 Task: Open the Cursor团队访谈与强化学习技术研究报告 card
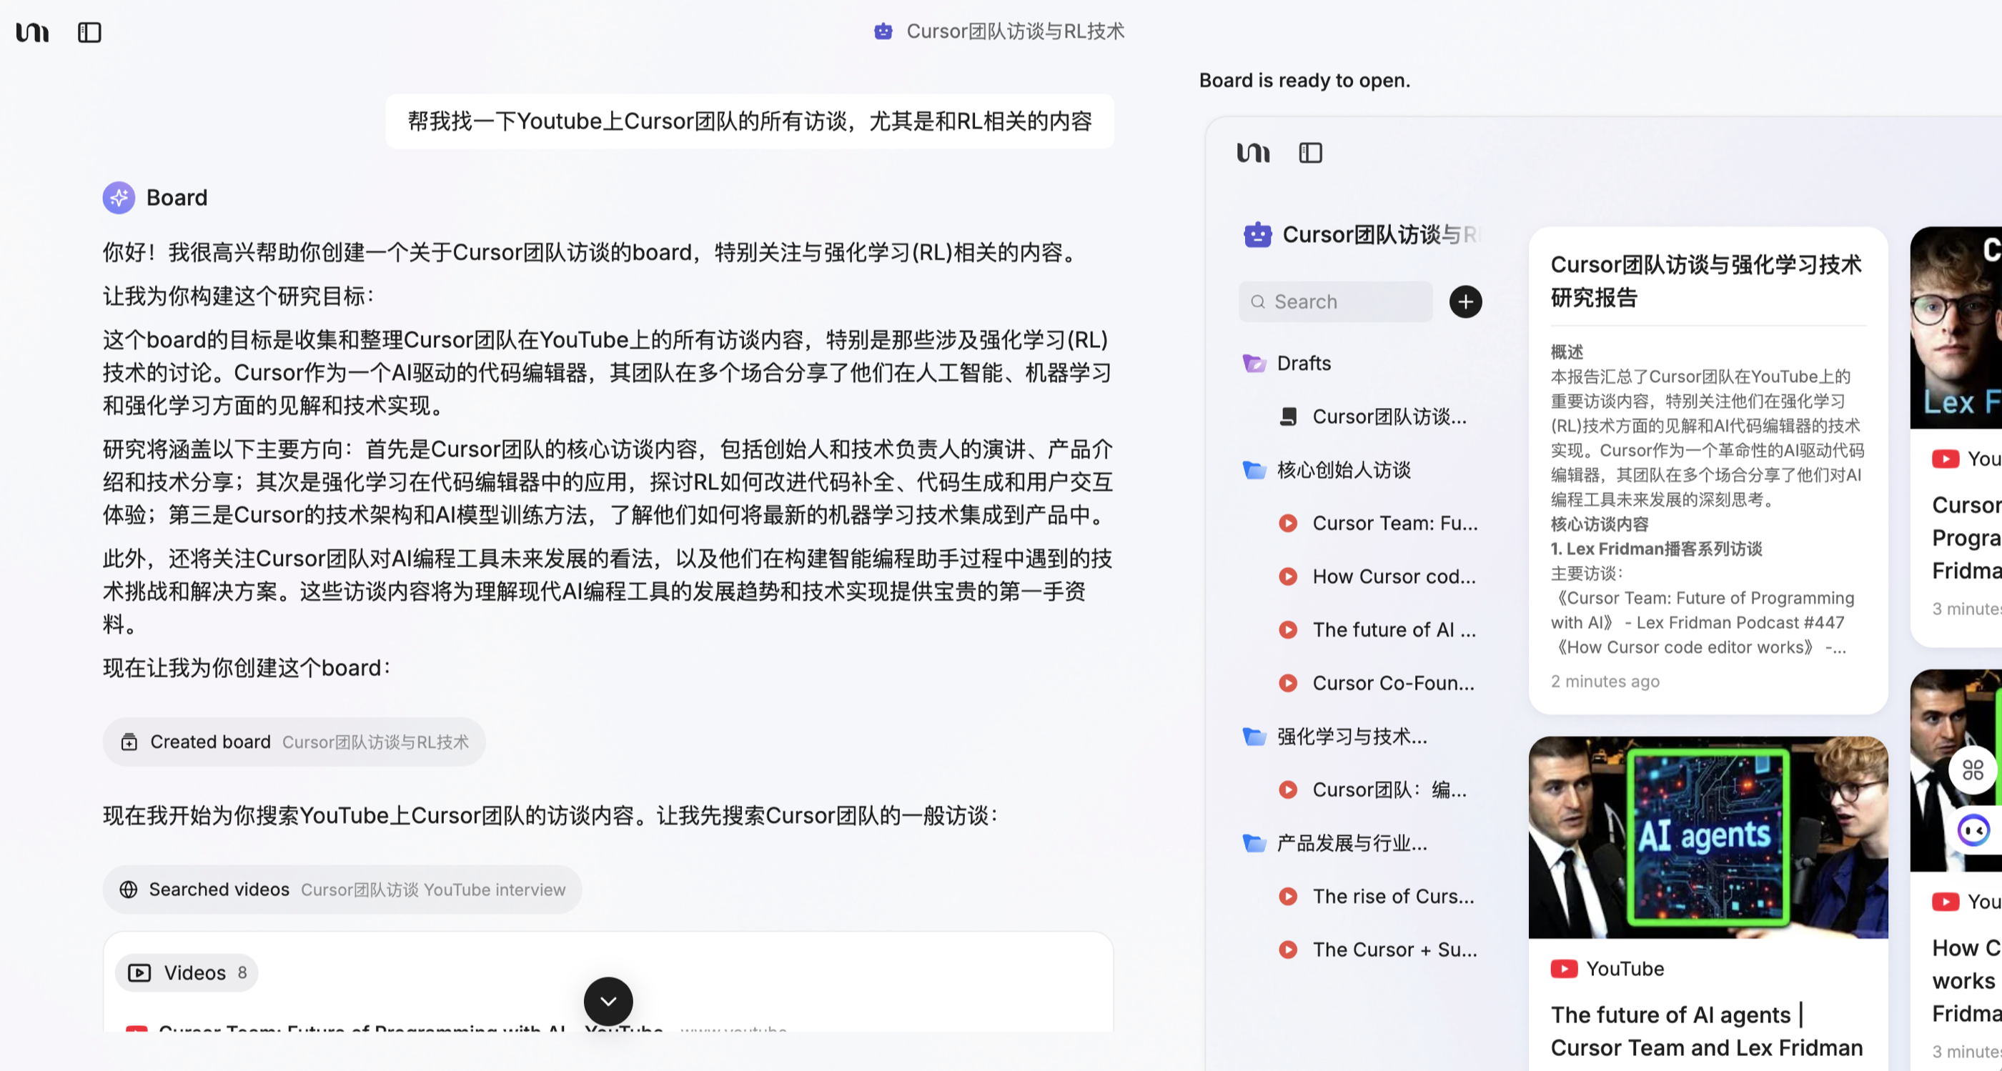click(x=1708, y=470)
